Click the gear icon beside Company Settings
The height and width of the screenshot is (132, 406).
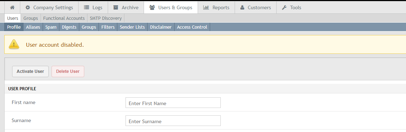coord(28,7)
